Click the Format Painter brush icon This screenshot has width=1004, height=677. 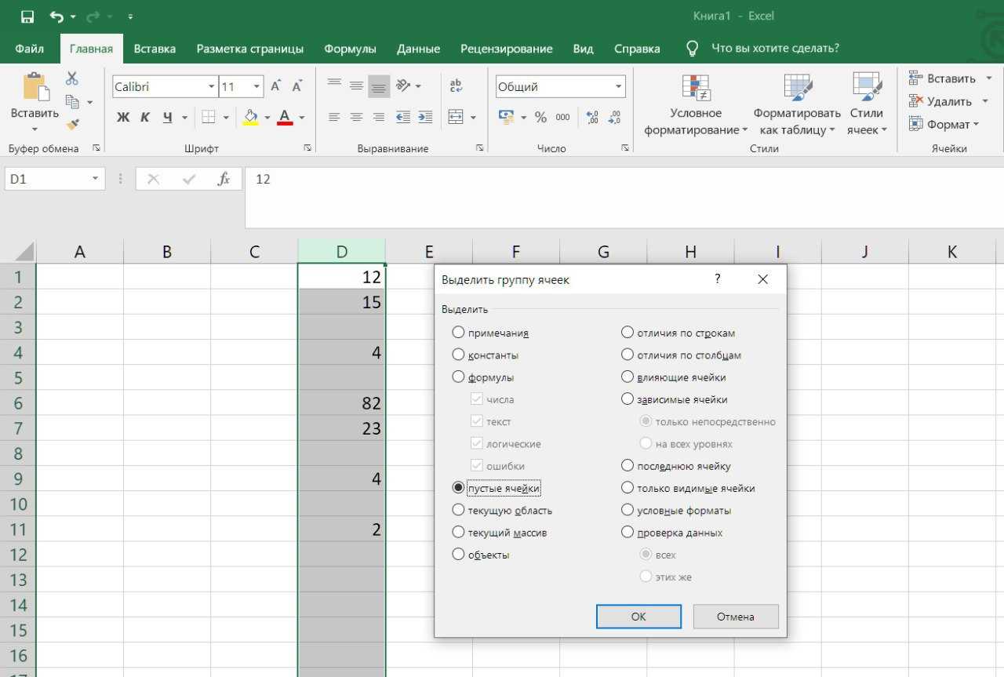click(x=72, y=124)
